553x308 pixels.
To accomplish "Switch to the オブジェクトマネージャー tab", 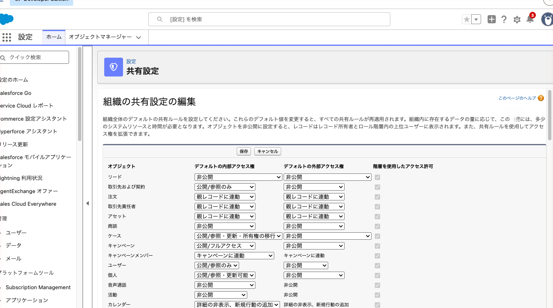I will pos(100,37).
